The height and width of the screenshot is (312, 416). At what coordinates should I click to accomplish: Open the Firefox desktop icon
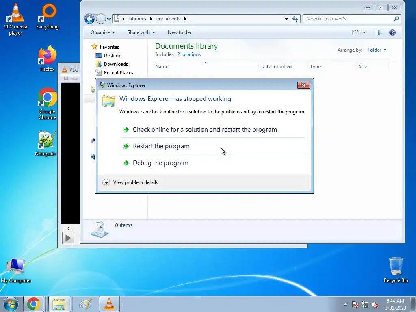[x=47, y=58]
